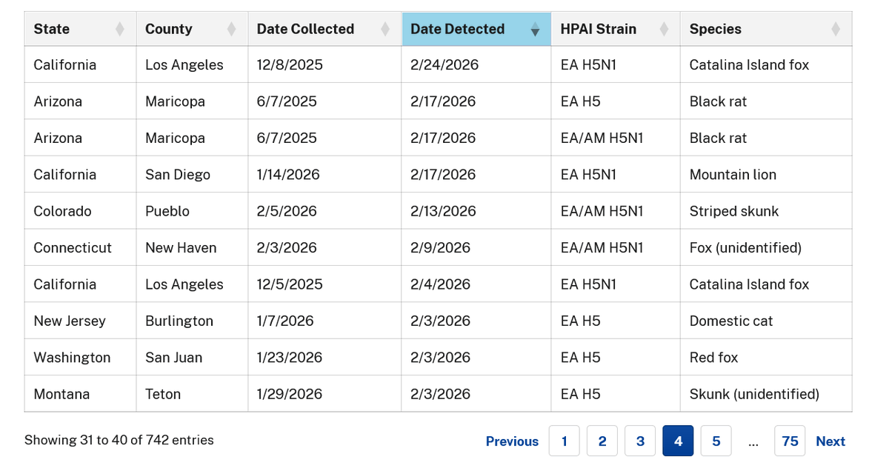Click the Species header label
Viewport: 889px width, 468px height.
click(716, 29)
